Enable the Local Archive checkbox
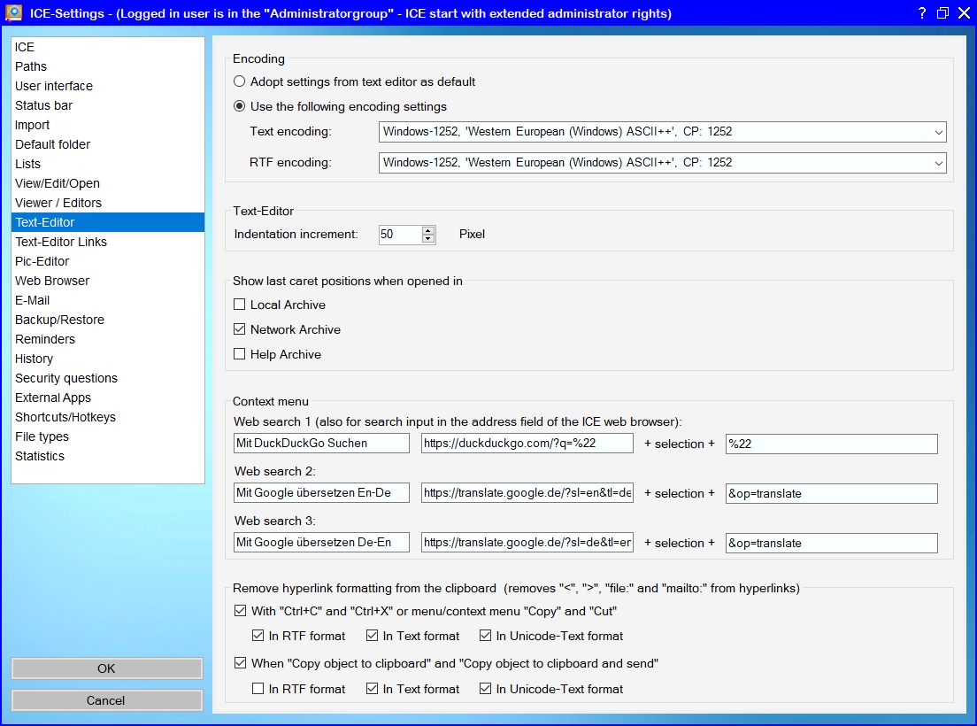This screenshot has height=726, width=977. 240,305
